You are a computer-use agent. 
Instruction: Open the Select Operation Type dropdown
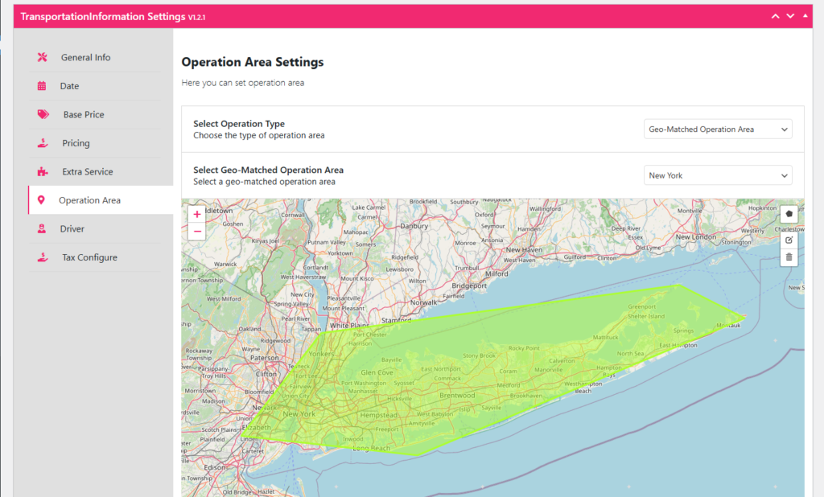coord(717,129)
